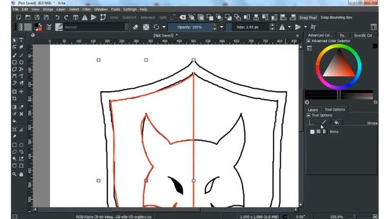Image resolution: width=390 pixels, height=219 pixels.
Task: Toggle preserve alpha checker icon
Action: 146,27
